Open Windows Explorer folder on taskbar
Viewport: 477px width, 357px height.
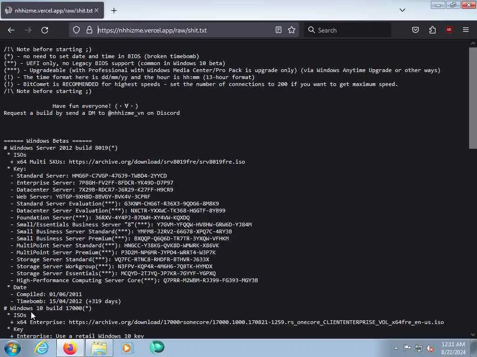click(99, 348)
